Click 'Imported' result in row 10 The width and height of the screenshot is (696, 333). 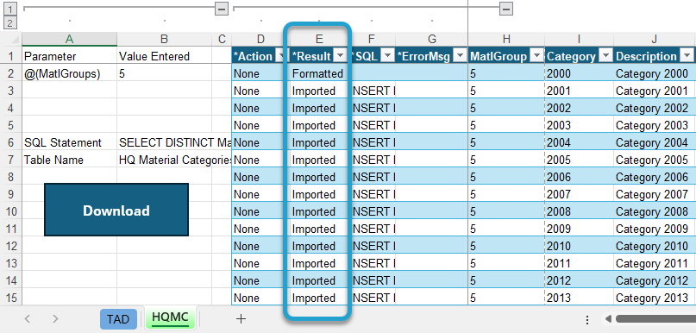click(x=319, y=211)
